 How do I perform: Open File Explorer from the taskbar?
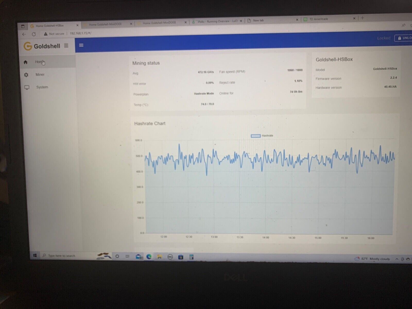point(159,256)
